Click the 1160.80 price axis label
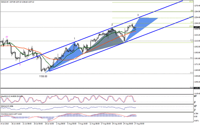The height and width of the screenshot is (125, 200). pyautogui.click(x=197, y=70)
